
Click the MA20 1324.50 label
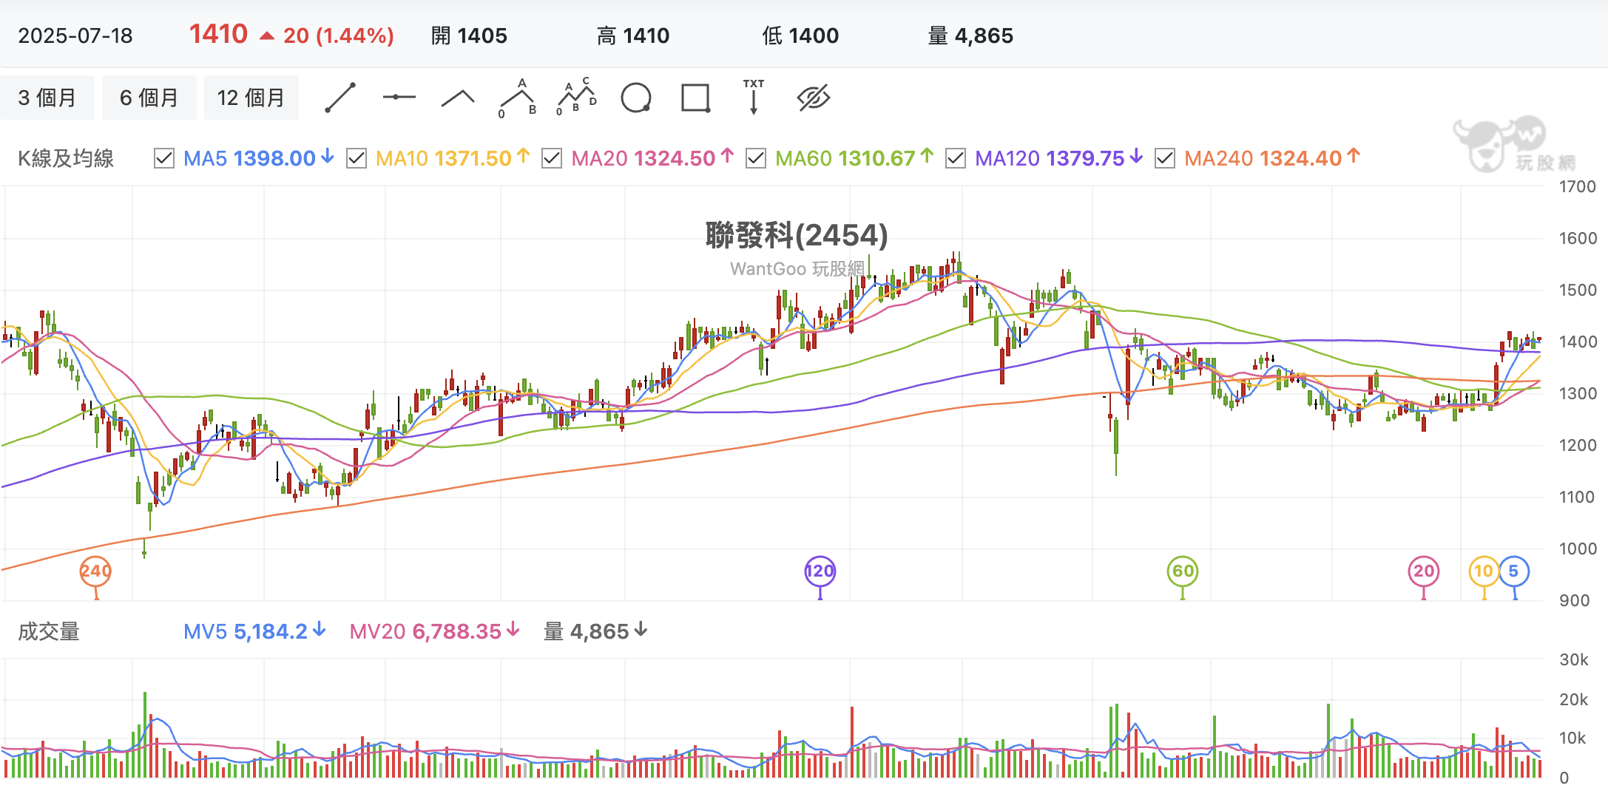[x=652, y=158]
